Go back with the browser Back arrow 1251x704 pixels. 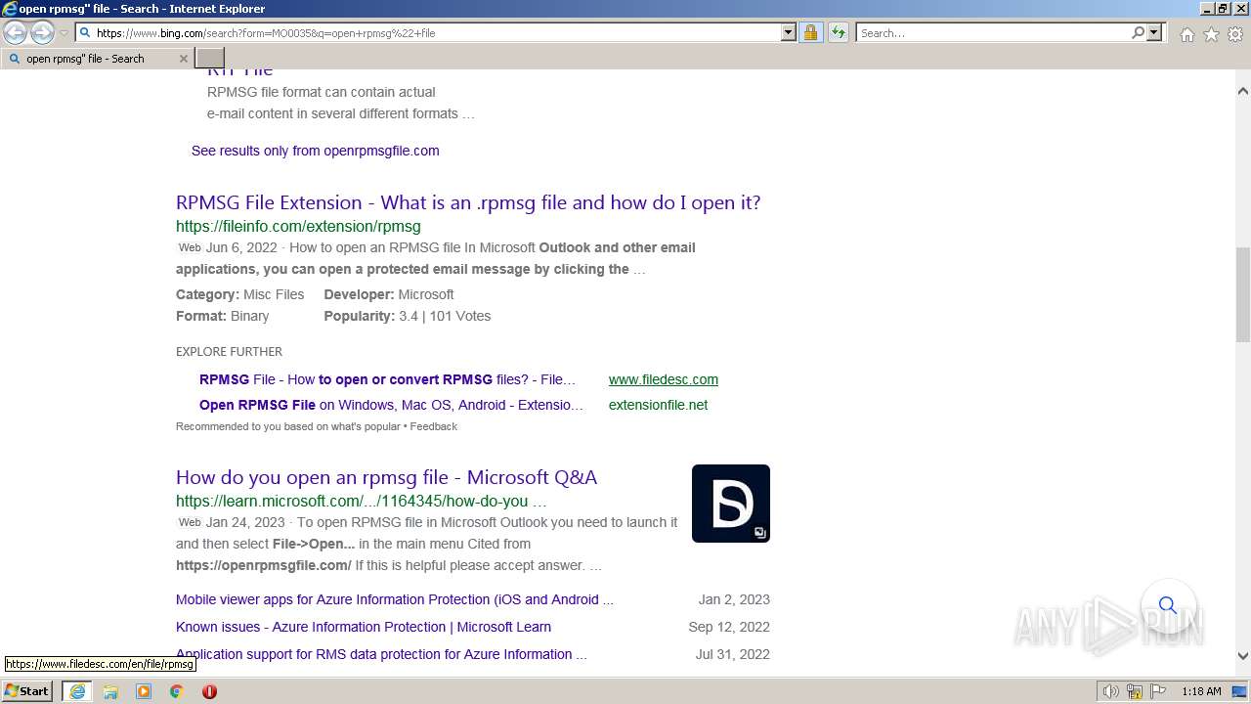tap(16, 33)
